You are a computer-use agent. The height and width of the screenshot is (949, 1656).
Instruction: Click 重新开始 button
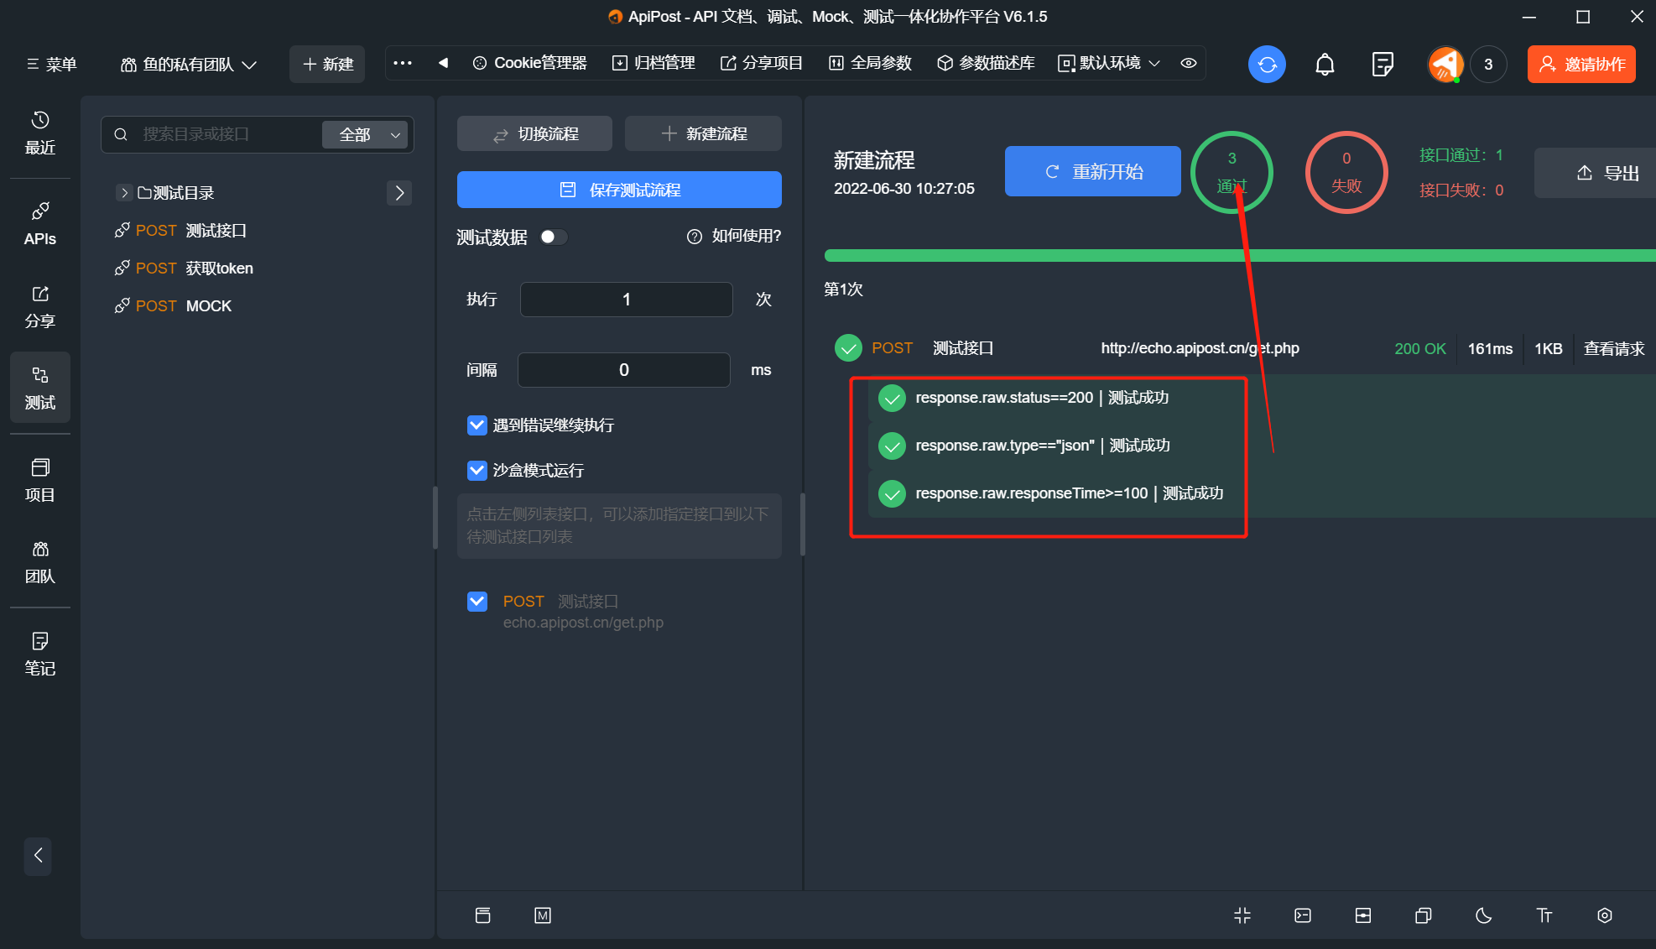tap(1092, 171)
